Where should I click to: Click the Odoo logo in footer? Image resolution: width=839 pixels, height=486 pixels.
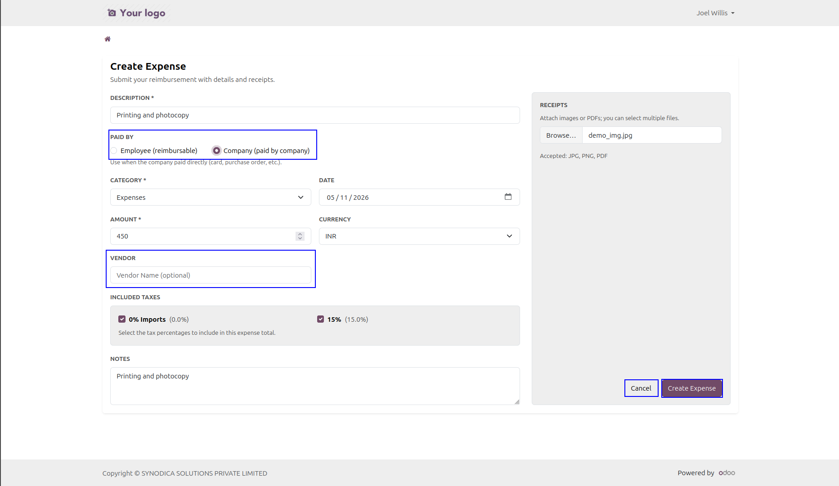[x=727, y=472]
